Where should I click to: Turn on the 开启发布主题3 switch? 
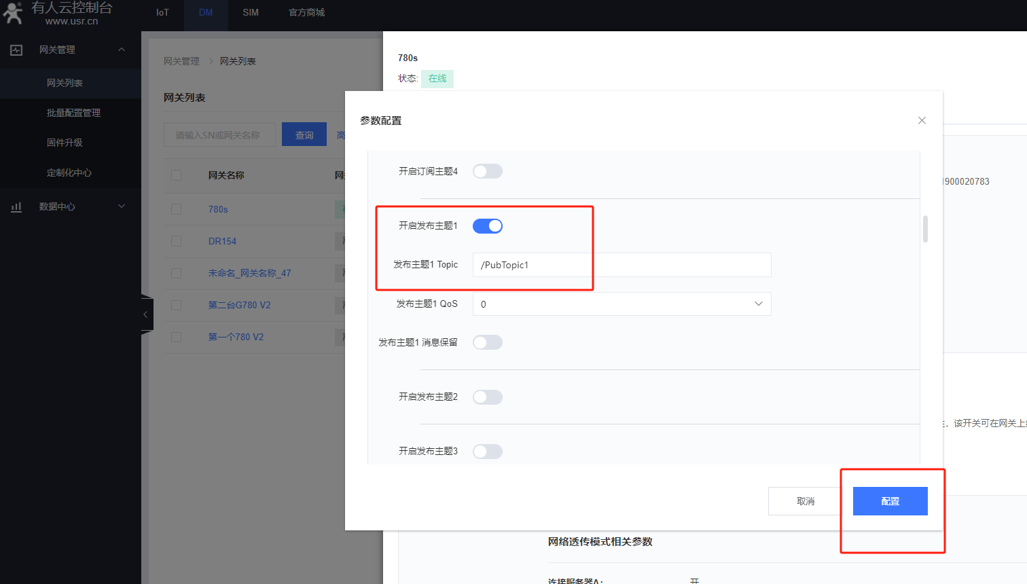click(488, 452)
